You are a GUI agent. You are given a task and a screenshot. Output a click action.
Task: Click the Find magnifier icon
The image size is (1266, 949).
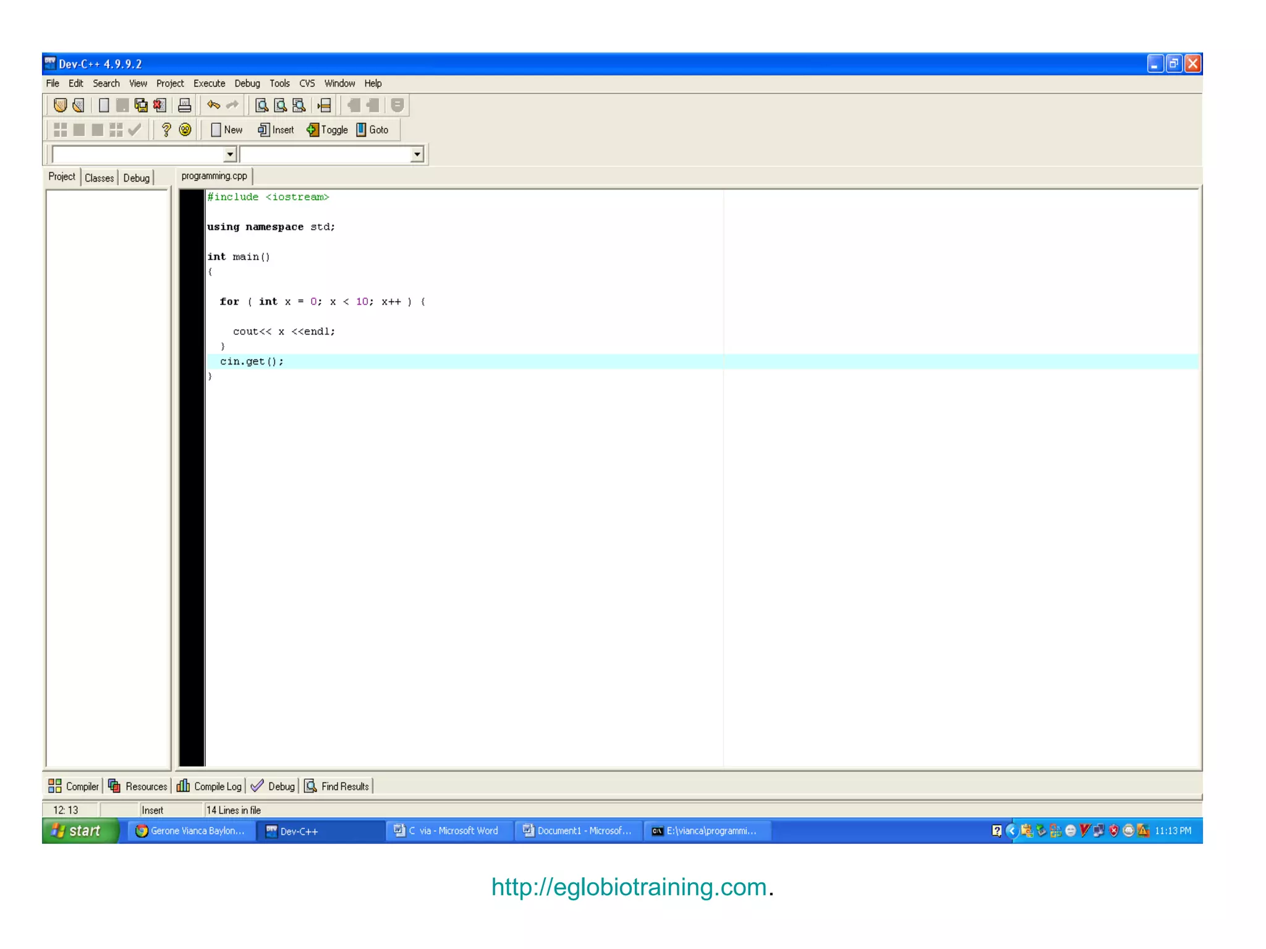pos(261,106)
